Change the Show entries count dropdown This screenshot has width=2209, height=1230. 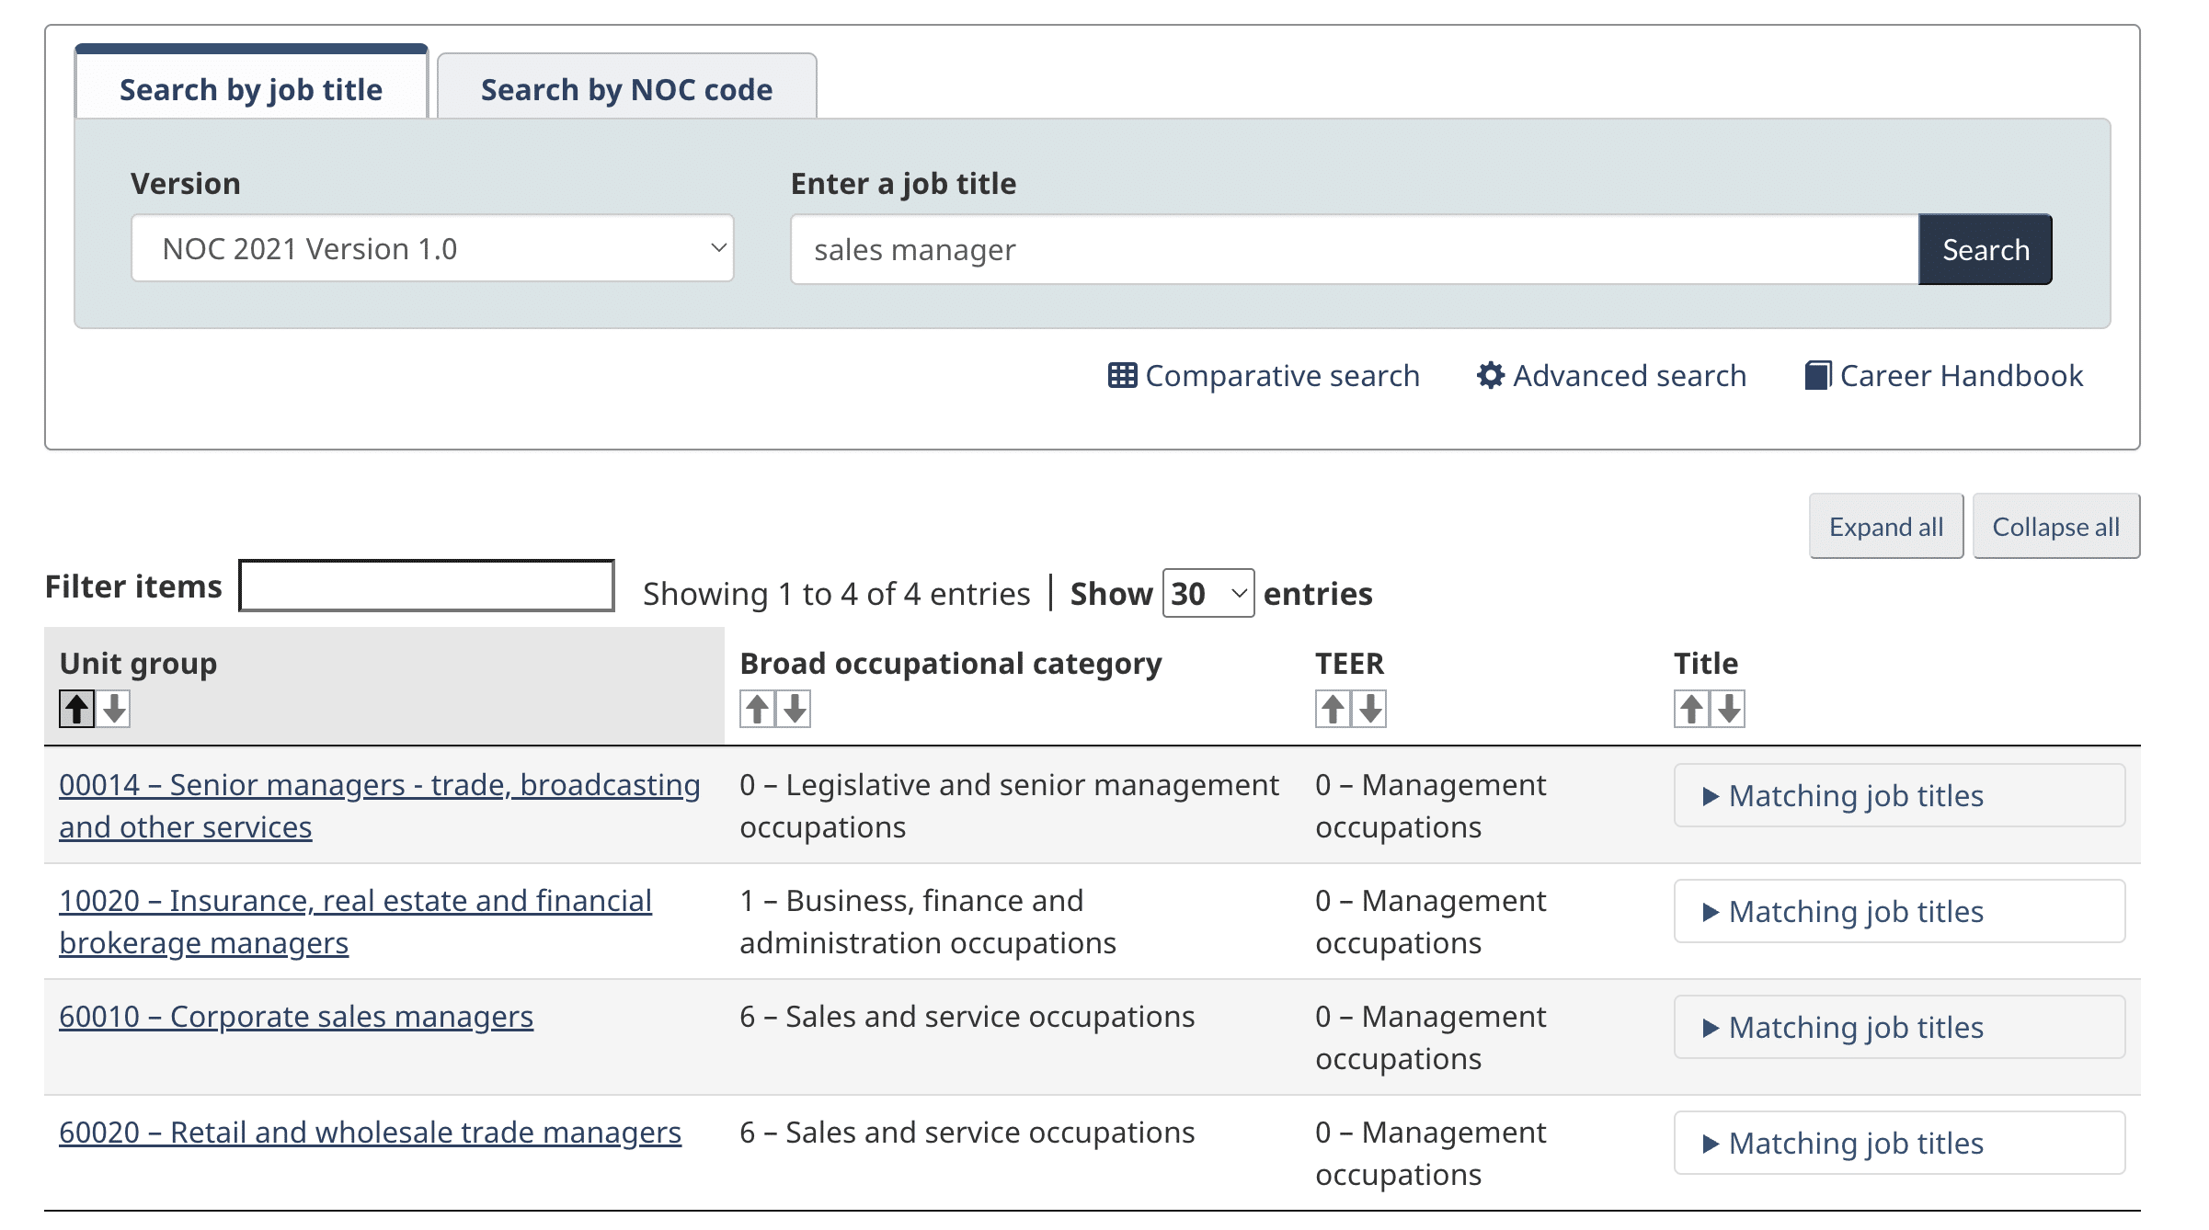pyautogui.click(x=1208, y=594)
